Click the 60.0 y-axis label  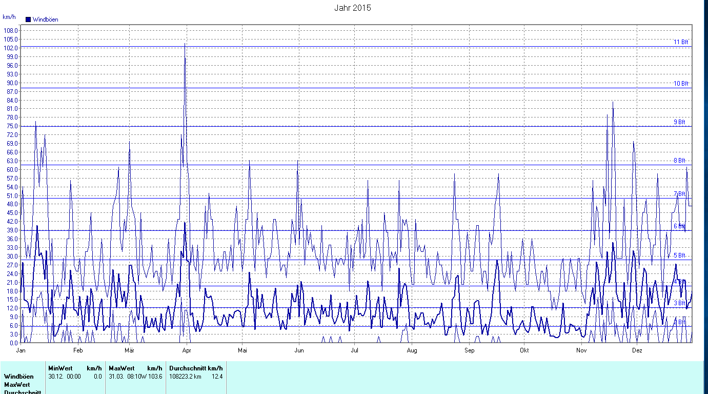point(12,170)
